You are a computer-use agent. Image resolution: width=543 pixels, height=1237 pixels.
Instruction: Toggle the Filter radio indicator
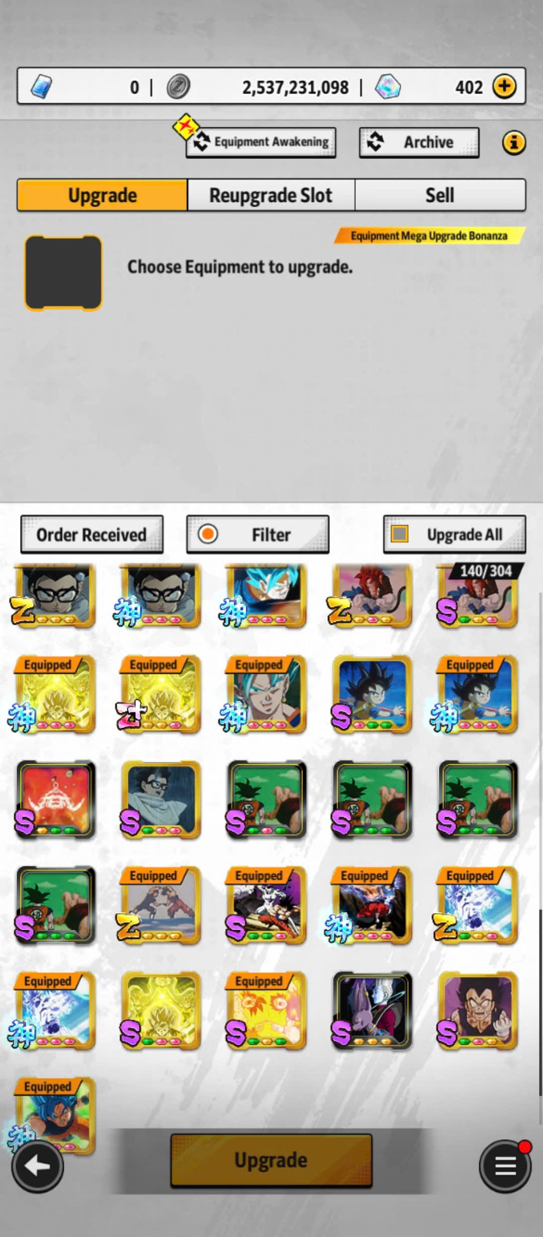click(208, 534)
